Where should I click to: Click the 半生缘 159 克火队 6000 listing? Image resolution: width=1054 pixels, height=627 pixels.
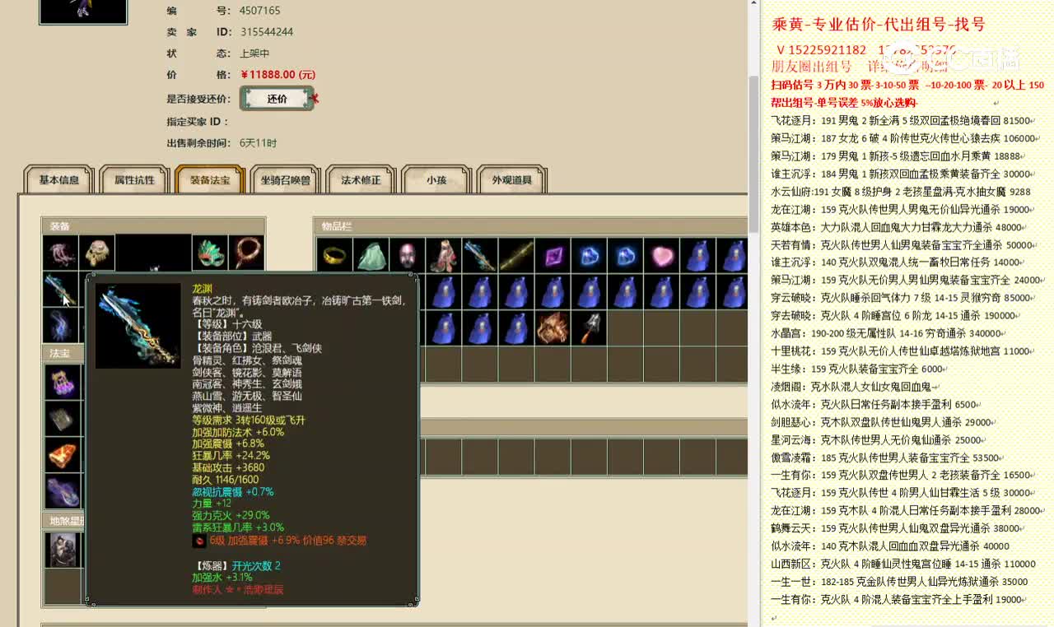coord(858,369)
